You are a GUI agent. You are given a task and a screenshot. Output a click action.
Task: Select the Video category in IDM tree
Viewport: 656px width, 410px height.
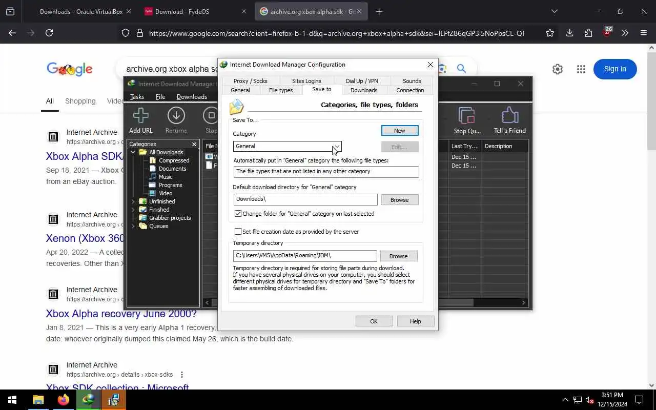(x=166, y=193)
